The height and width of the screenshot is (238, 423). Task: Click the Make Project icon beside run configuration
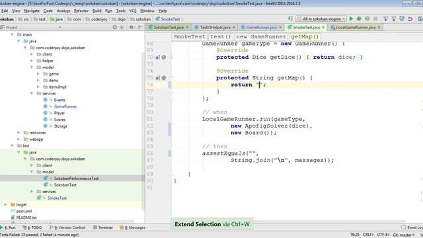[x=290, y=19]
